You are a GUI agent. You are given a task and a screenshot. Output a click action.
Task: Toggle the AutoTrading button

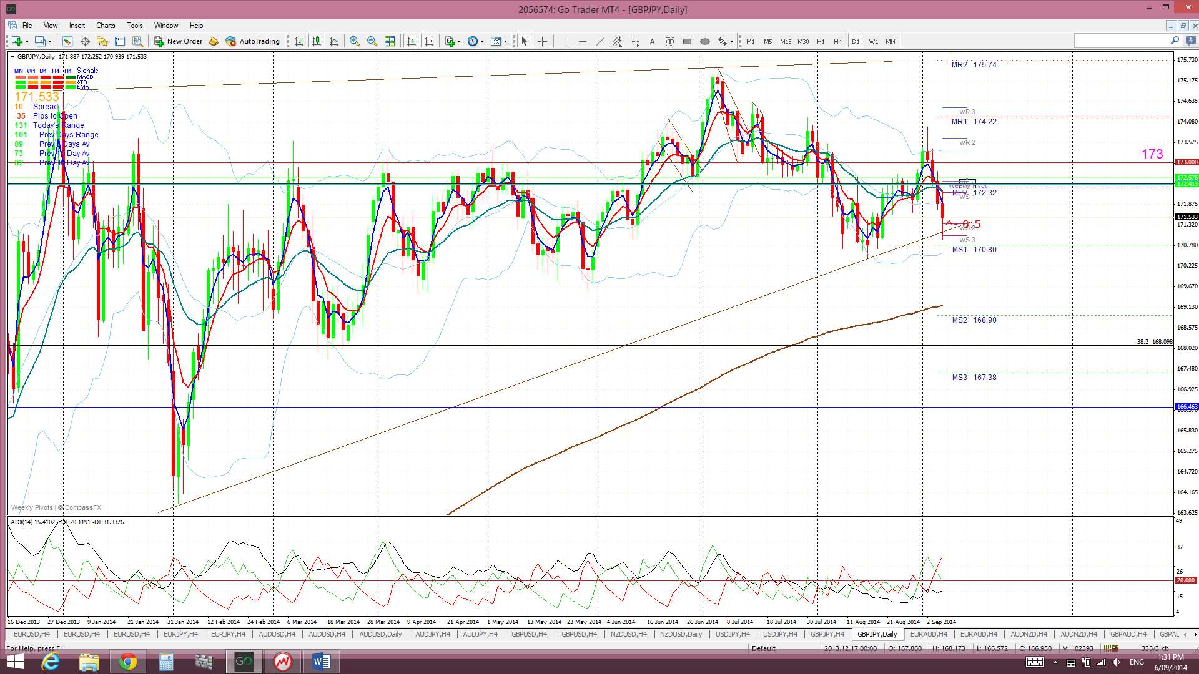point(253,41)
